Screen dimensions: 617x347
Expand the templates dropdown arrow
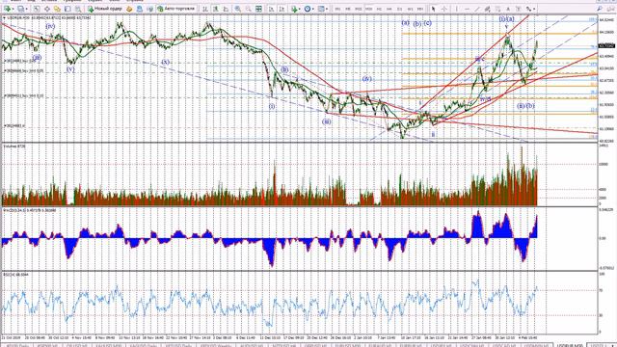pyautogui.click(x=327, y=9)
